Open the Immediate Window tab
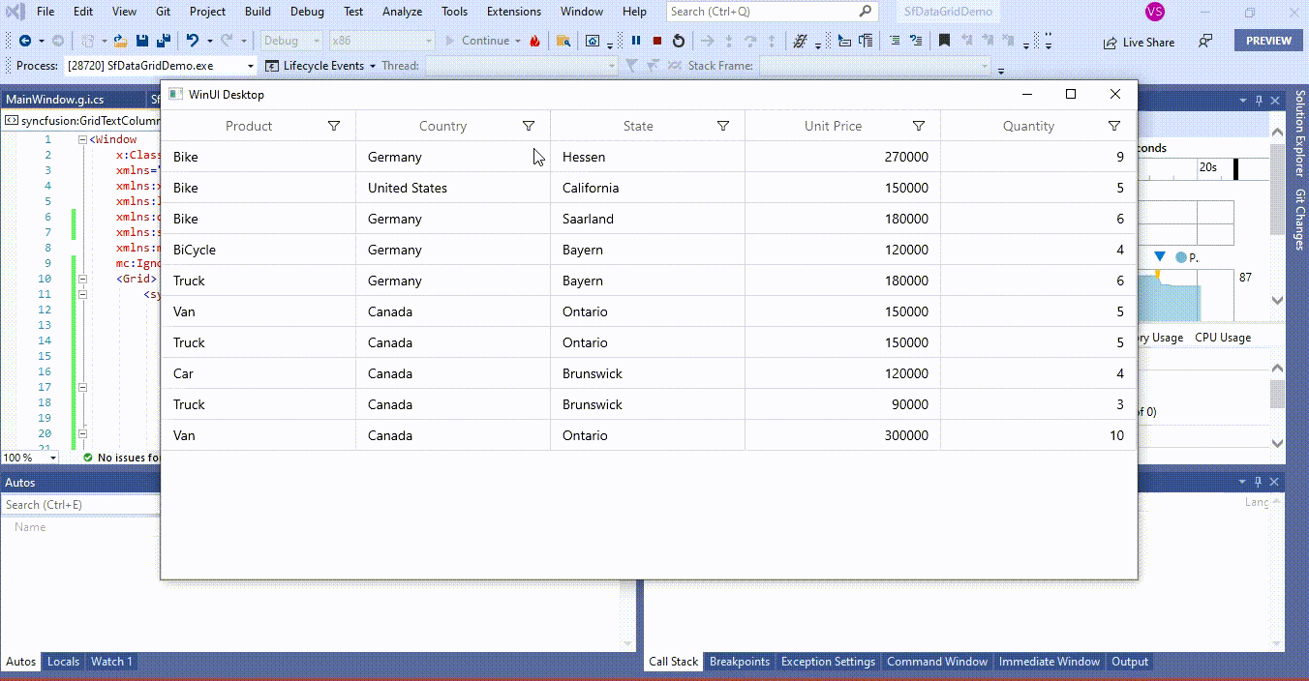Viewport: 1309px width, 681px height. pos(1050,662)
